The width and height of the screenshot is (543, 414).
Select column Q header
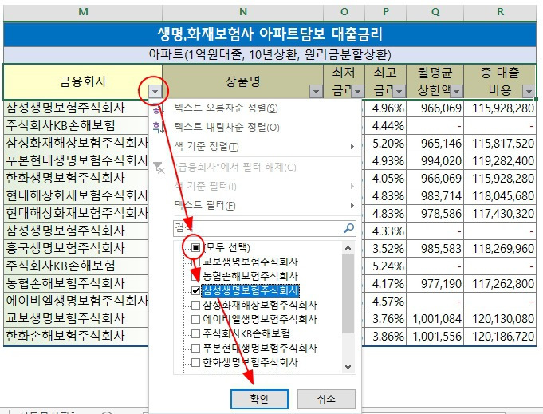pos(435,12)
